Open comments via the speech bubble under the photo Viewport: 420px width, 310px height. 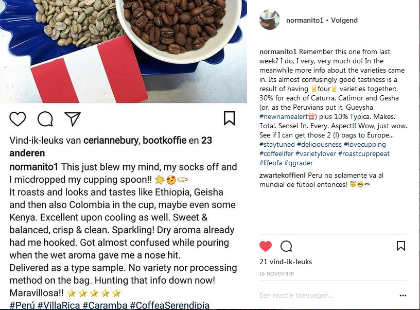pos(45,118)
